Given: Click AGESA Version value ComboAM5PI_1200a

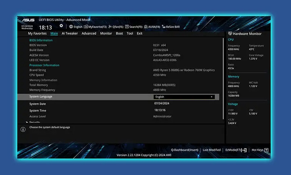Looking at the screenshot, I should point(167,55).
